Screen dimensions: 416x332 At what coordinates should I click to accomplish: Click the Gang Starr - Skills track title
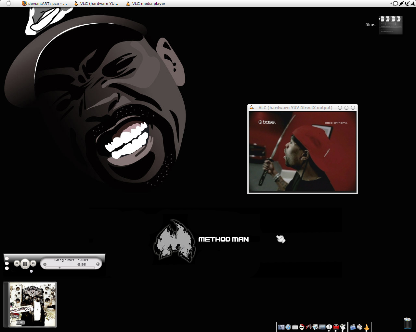(x=71, y=260)
